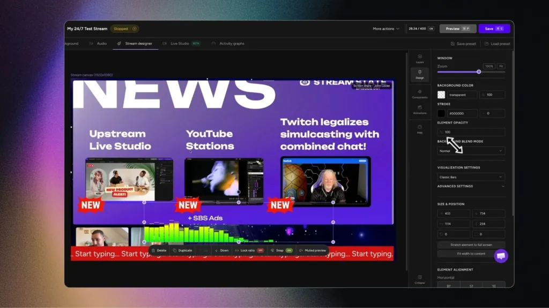The width and height of the screenshot is (549, 308).
Task: Toggle the Snap ON switch
Action: pos(289,250)
